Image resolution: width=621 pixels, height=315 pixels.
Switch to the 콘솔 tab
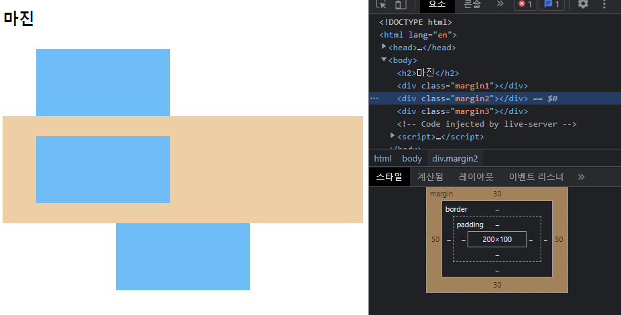472,5
